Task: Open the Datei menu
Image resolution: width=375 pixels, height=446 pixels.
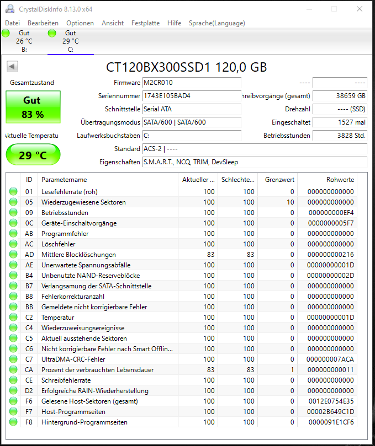Action: point(13,23)
